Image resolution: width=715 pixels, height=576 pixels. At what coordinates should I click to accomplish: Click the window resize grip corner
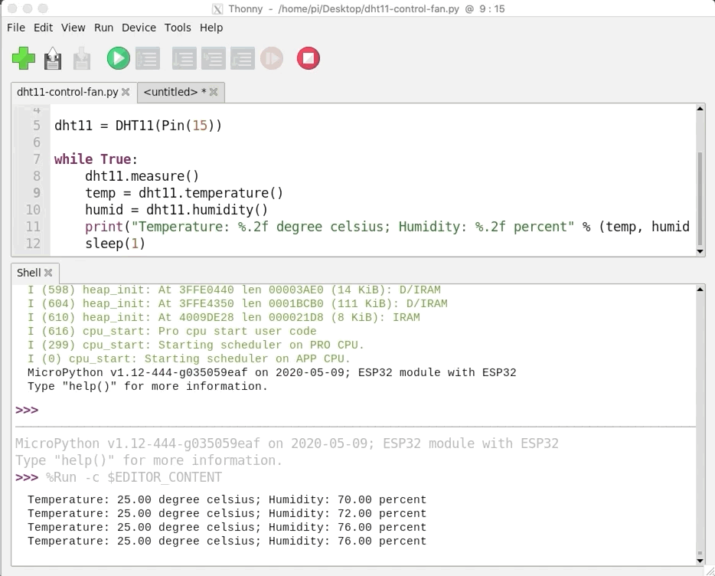710,571
